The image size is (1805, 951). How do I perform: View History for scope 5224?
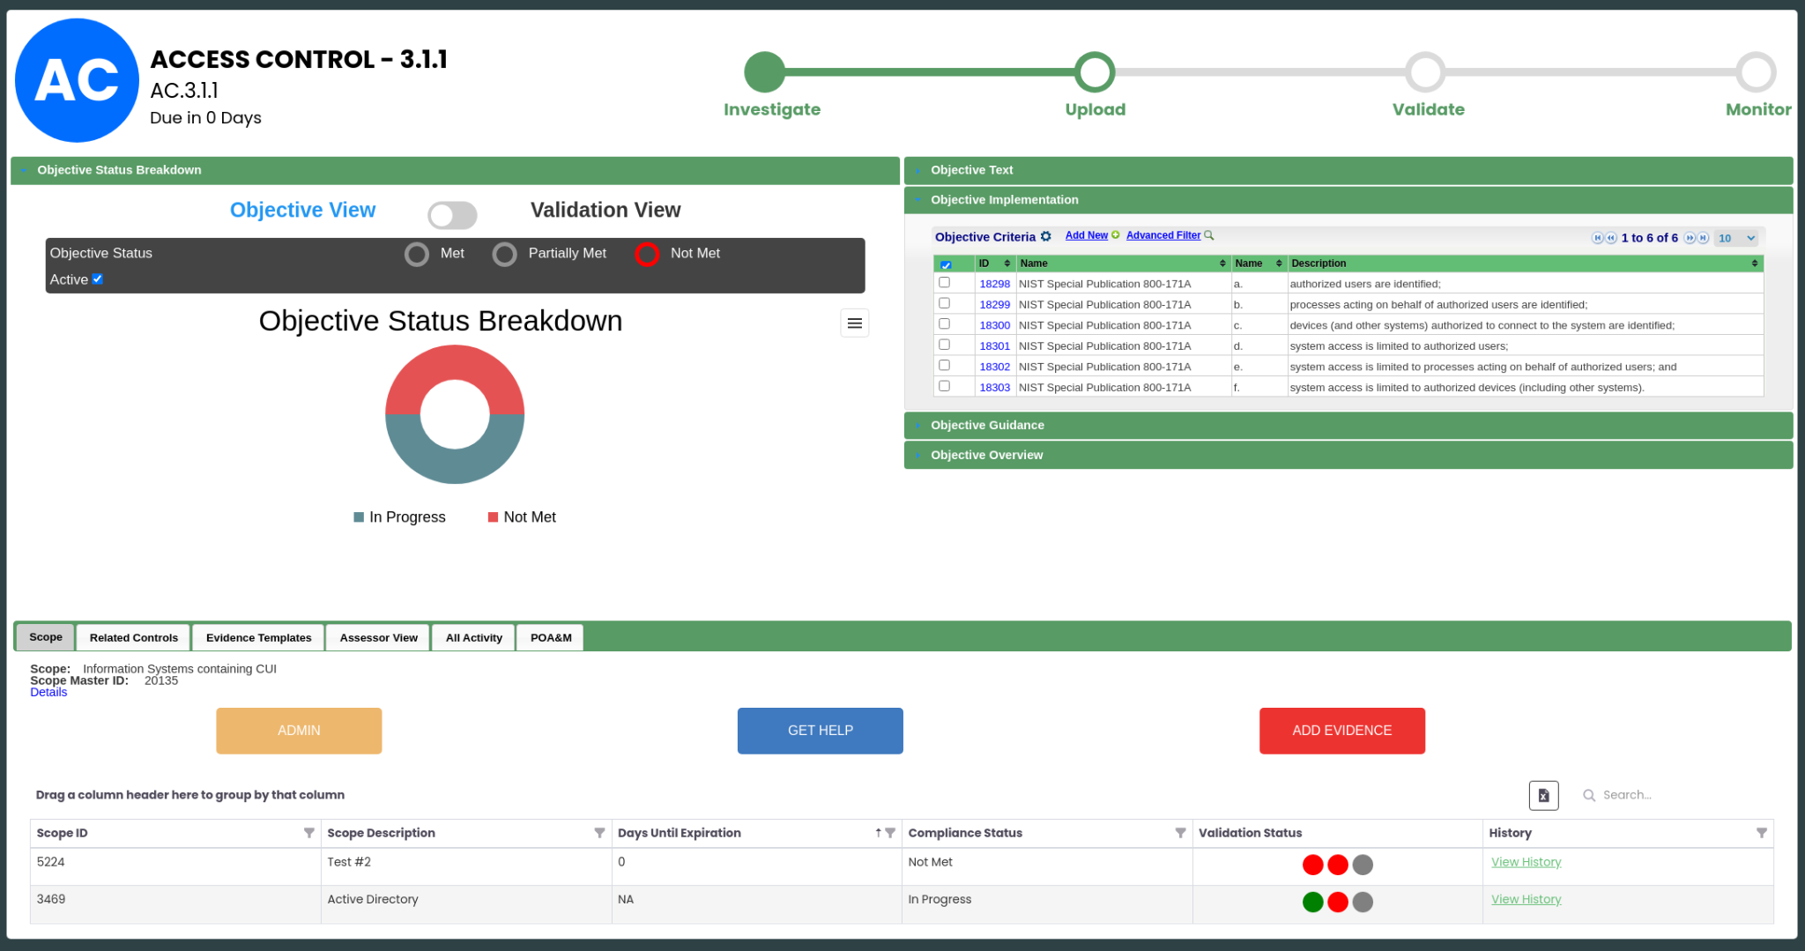[1526, 861]
